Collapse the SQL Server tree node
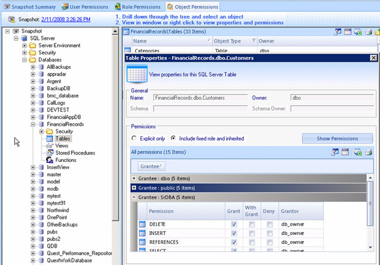The height and width of the screenshot is (265, 380). pyautogui.click(x=16, y=38)
